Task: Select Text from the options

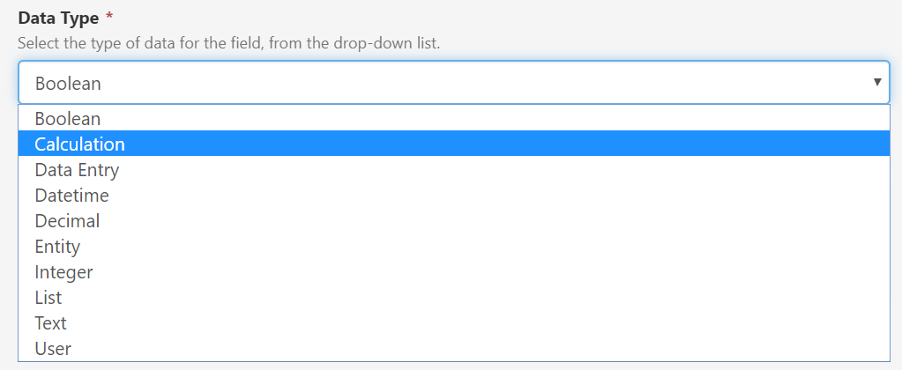Action: tap(50, 323)
